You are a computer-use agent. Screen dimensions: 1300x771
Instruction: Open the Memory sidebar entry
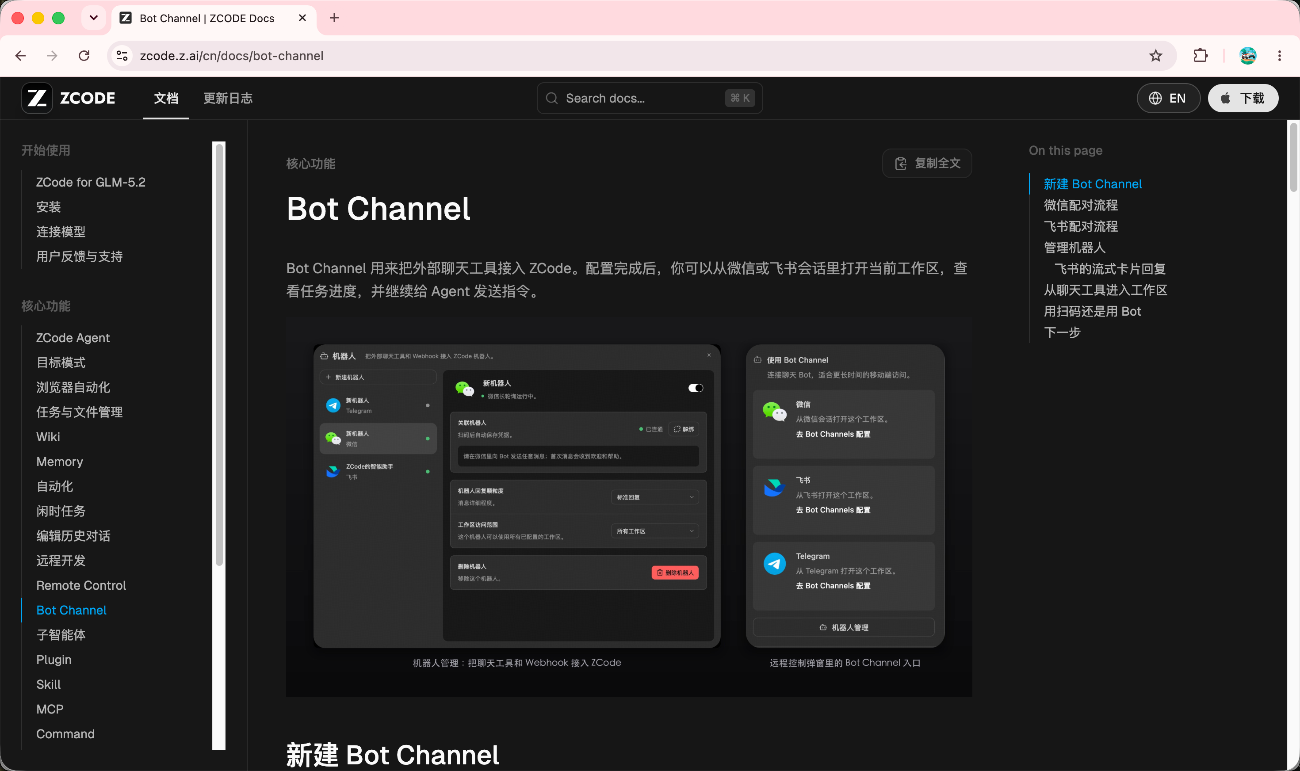pyautogui.click(x=60, y=462)
